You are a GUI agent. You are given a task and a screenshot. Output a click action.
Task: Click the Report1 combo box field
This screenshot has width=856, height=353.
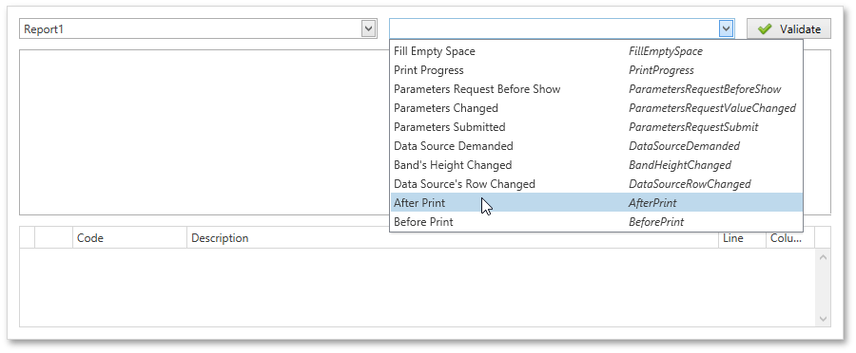198,28
